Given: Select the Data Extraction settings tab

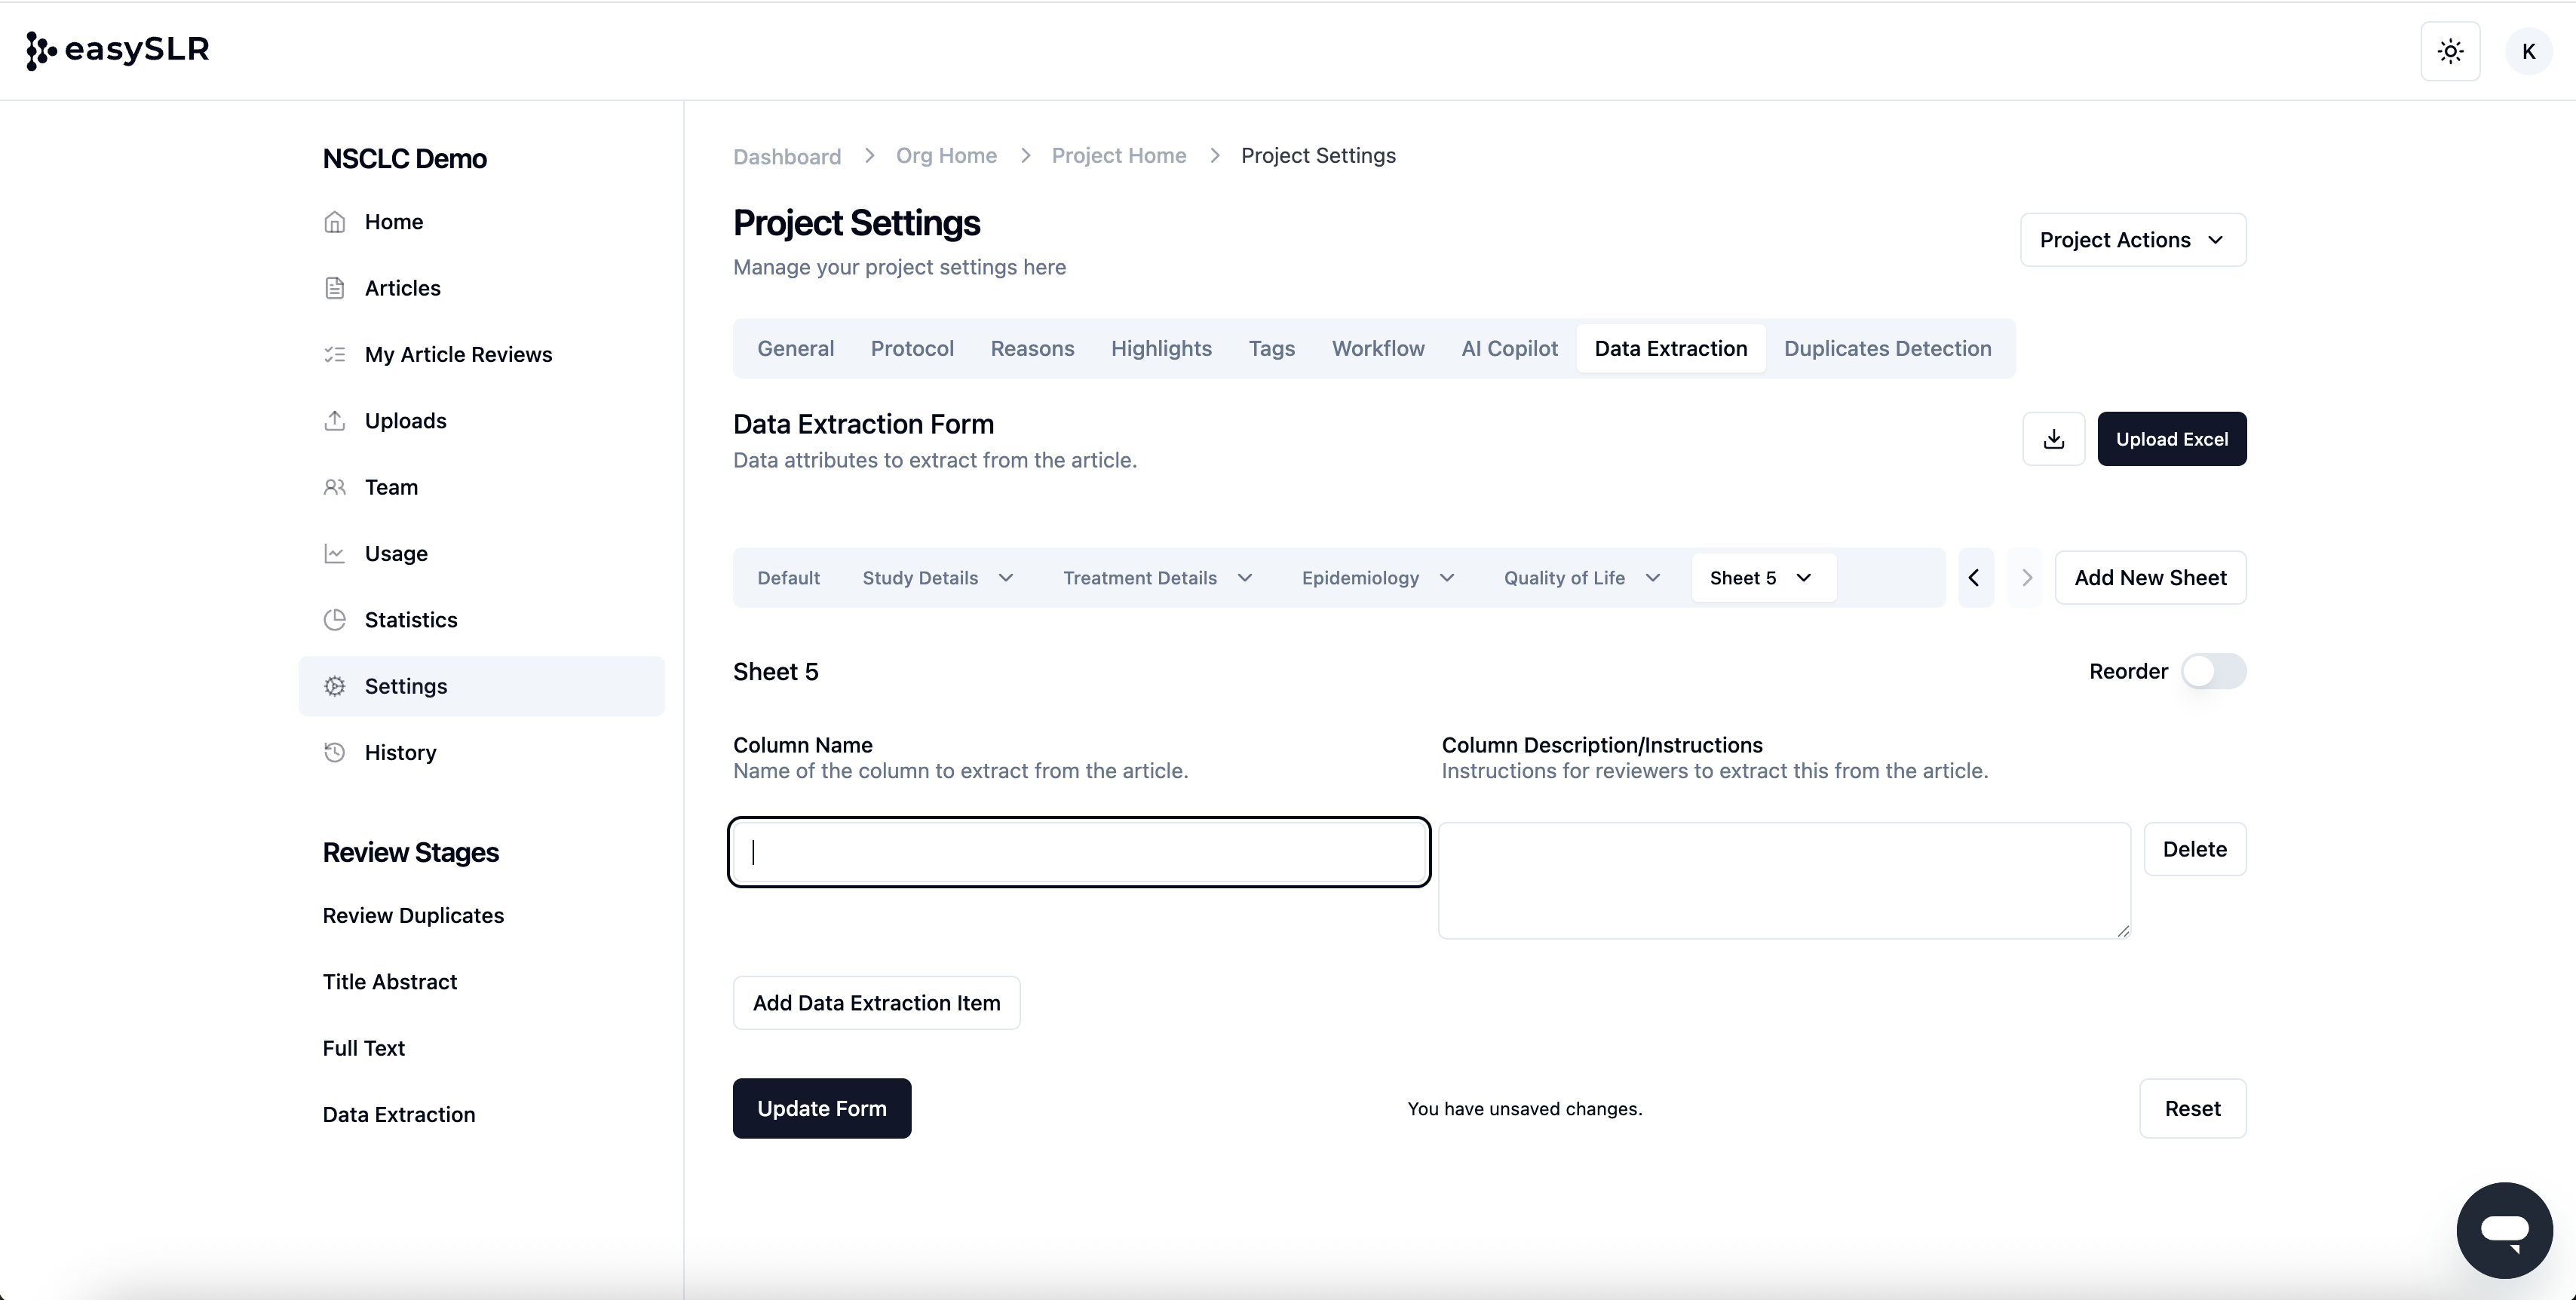Looking at the screenshot, I should [1671, 348].
